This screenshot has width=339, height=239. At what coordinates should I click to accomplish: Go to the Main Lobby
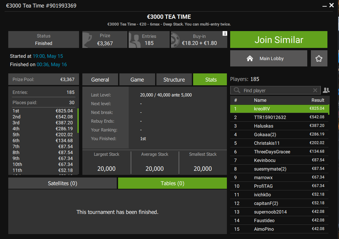(268, 58)
